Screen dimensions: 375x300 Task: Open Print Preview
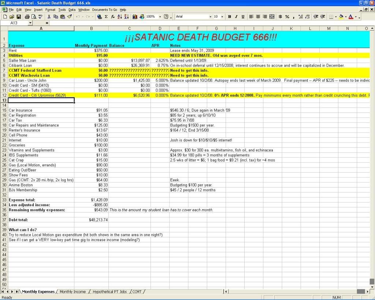[34, 17]
